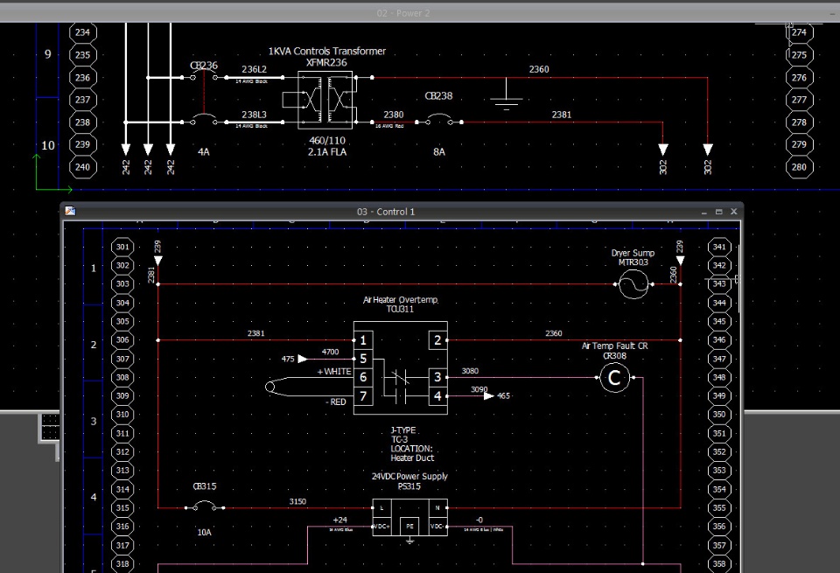Select wire label "238L3"
Image resolution: width=840 pixels, height=573 pixels.
click(254, 115)
